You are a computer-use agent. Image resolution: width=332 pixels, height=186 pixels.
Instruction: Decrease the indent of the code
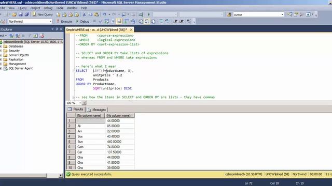[175, 21]
